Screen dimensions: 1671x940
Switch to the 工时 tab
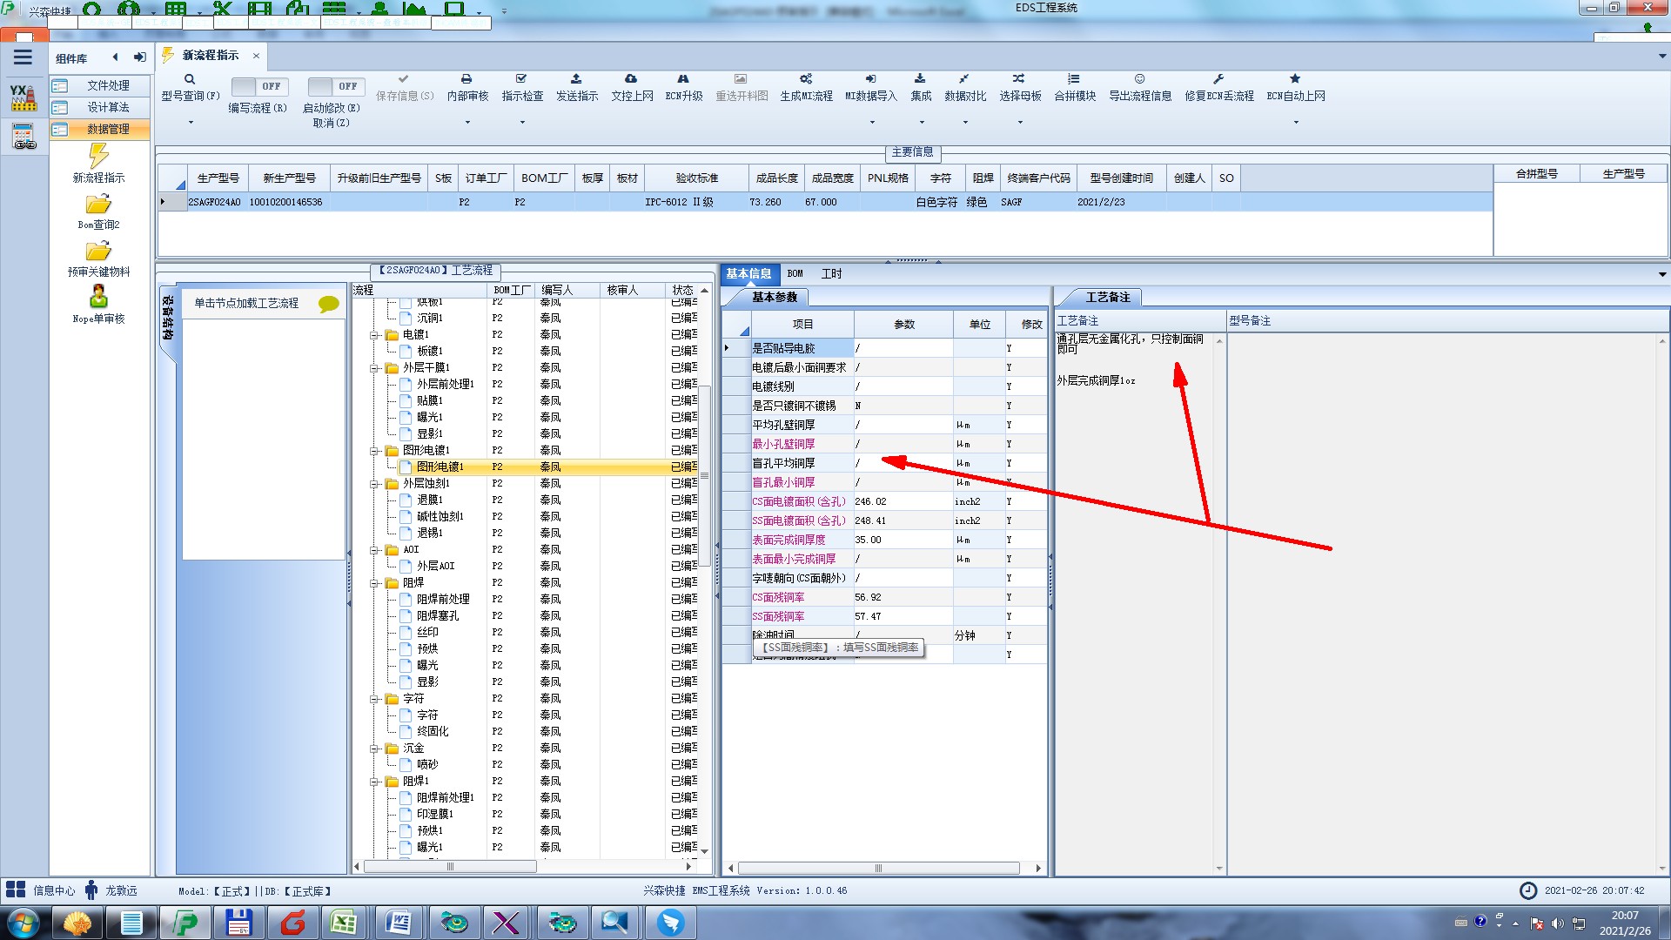click(x=831, y=273)
